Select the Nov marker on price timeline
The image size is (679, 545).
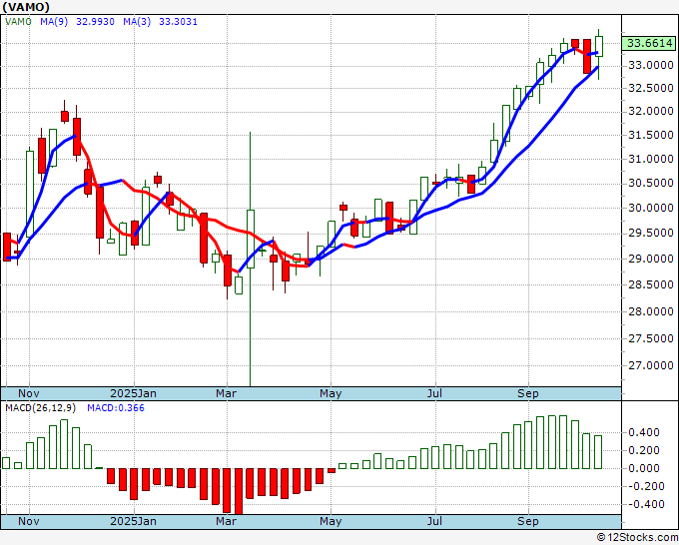pyautogui.click(x=29, y=393)
